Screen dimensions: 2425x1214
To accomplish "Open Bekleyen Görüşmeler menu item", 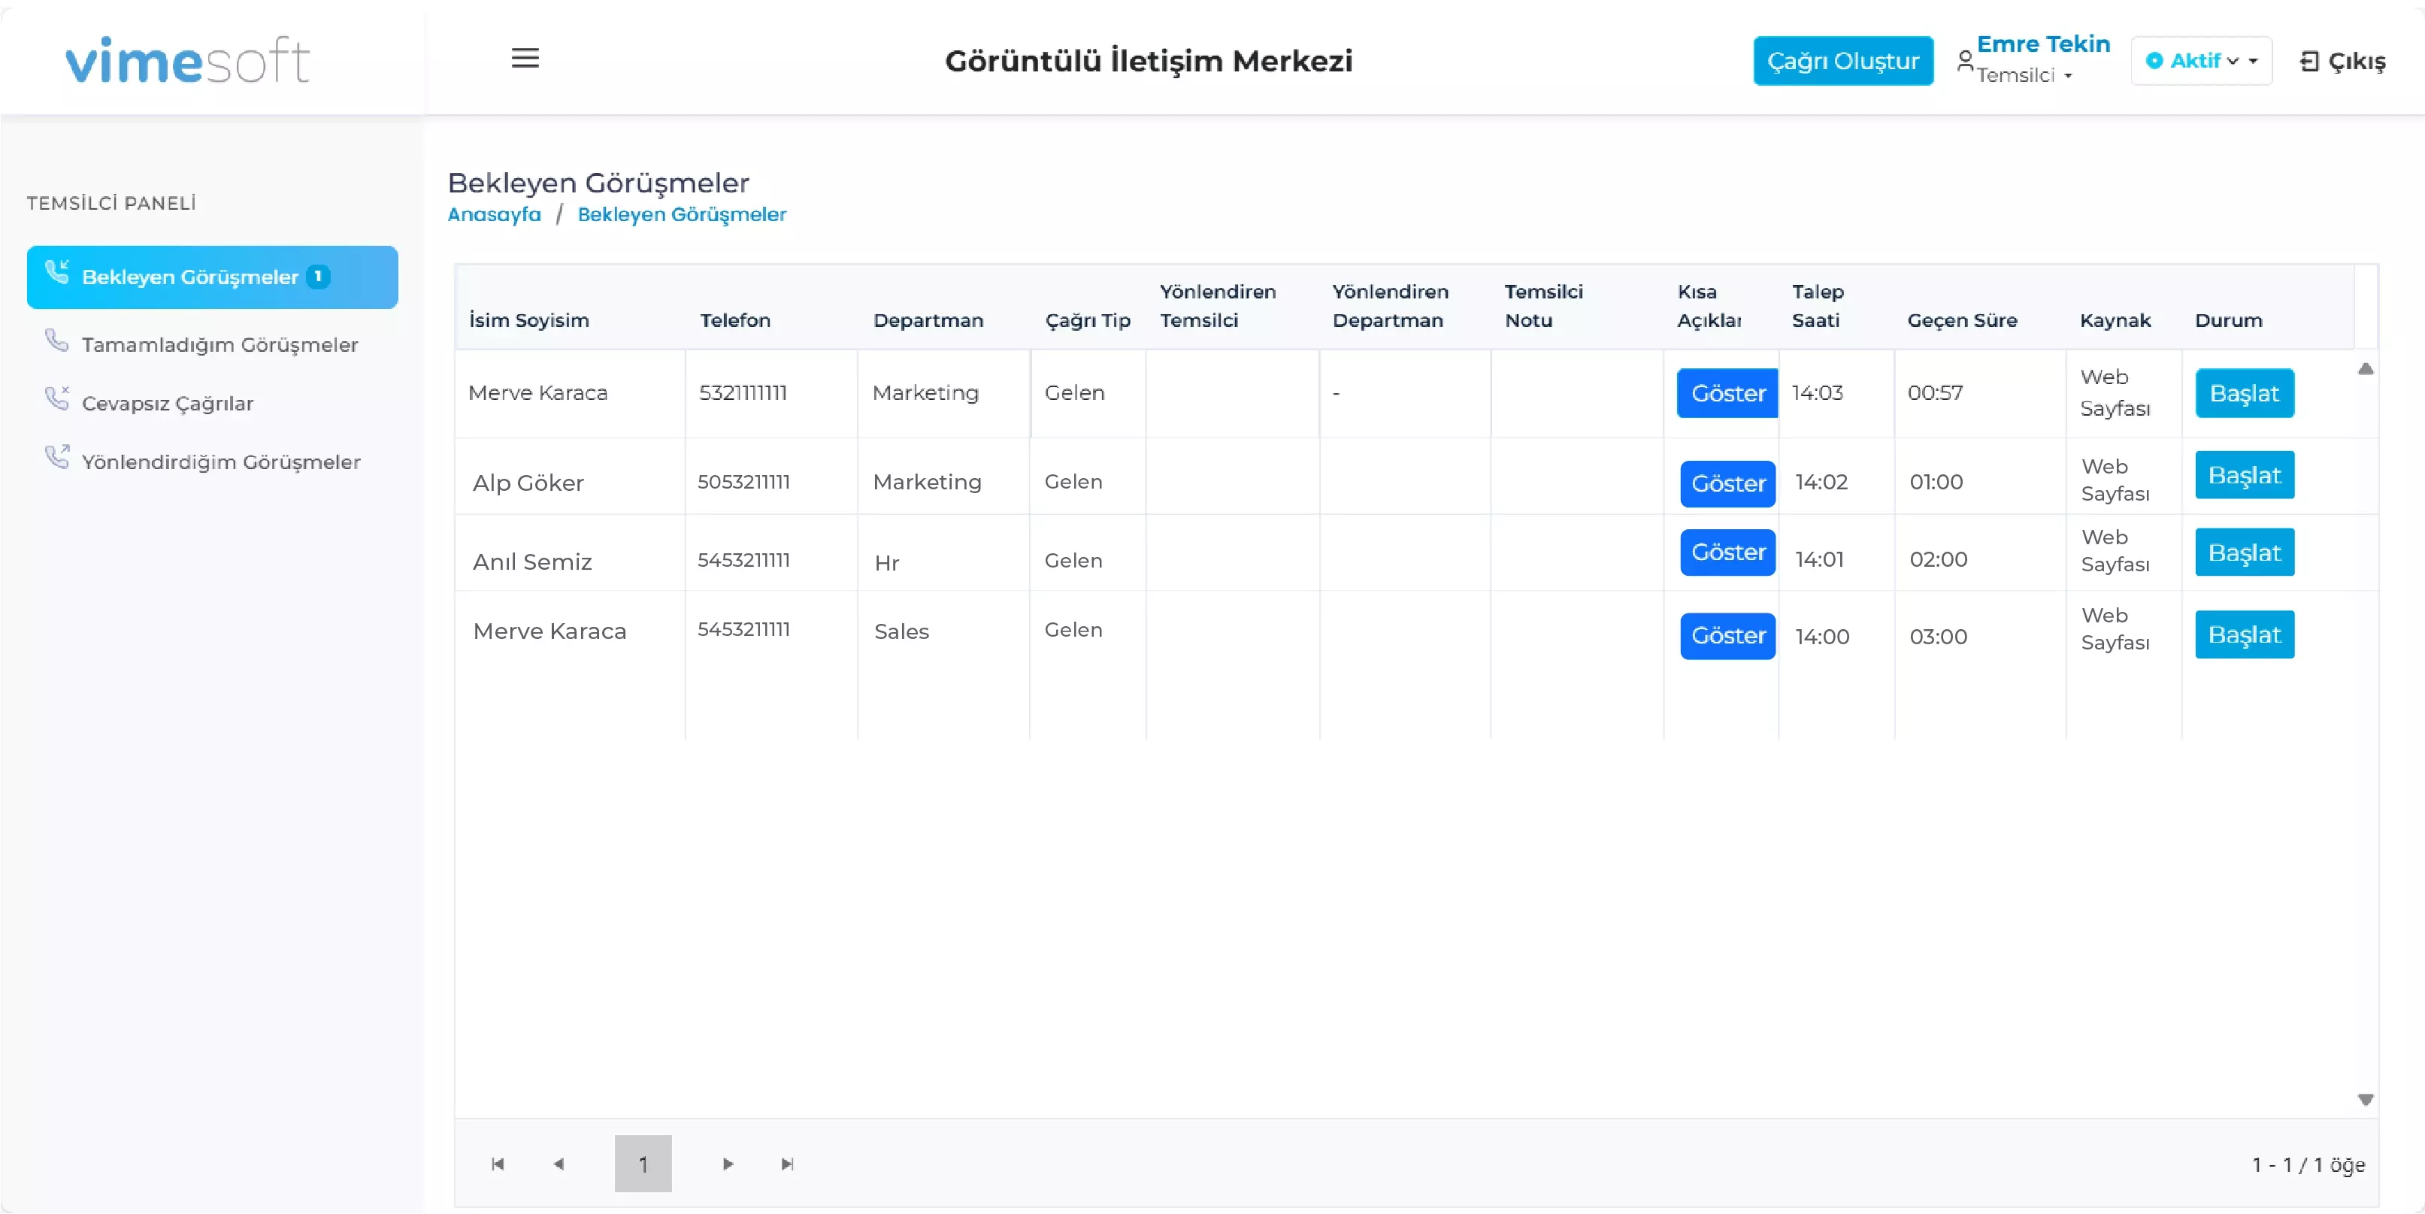I will pyautogui.click(x=212, y=277).
